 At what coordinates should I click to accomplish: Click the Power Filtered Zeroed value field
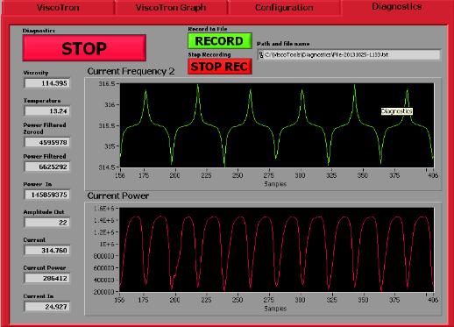[47, 142]
